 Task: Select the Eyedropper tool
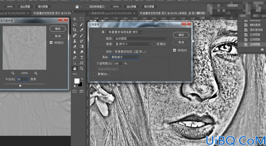pyautogui.click(x=81, y=30)
